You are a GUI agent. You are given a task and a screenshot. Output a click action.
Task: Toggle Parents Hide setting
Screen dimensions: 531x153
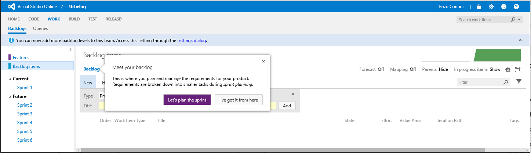click(443, 69)
